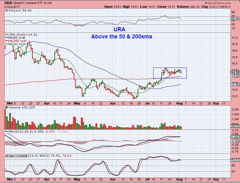Click the 'URA (Daily) 14.31' legend text
240x183 pixels.
coord(23,35)
